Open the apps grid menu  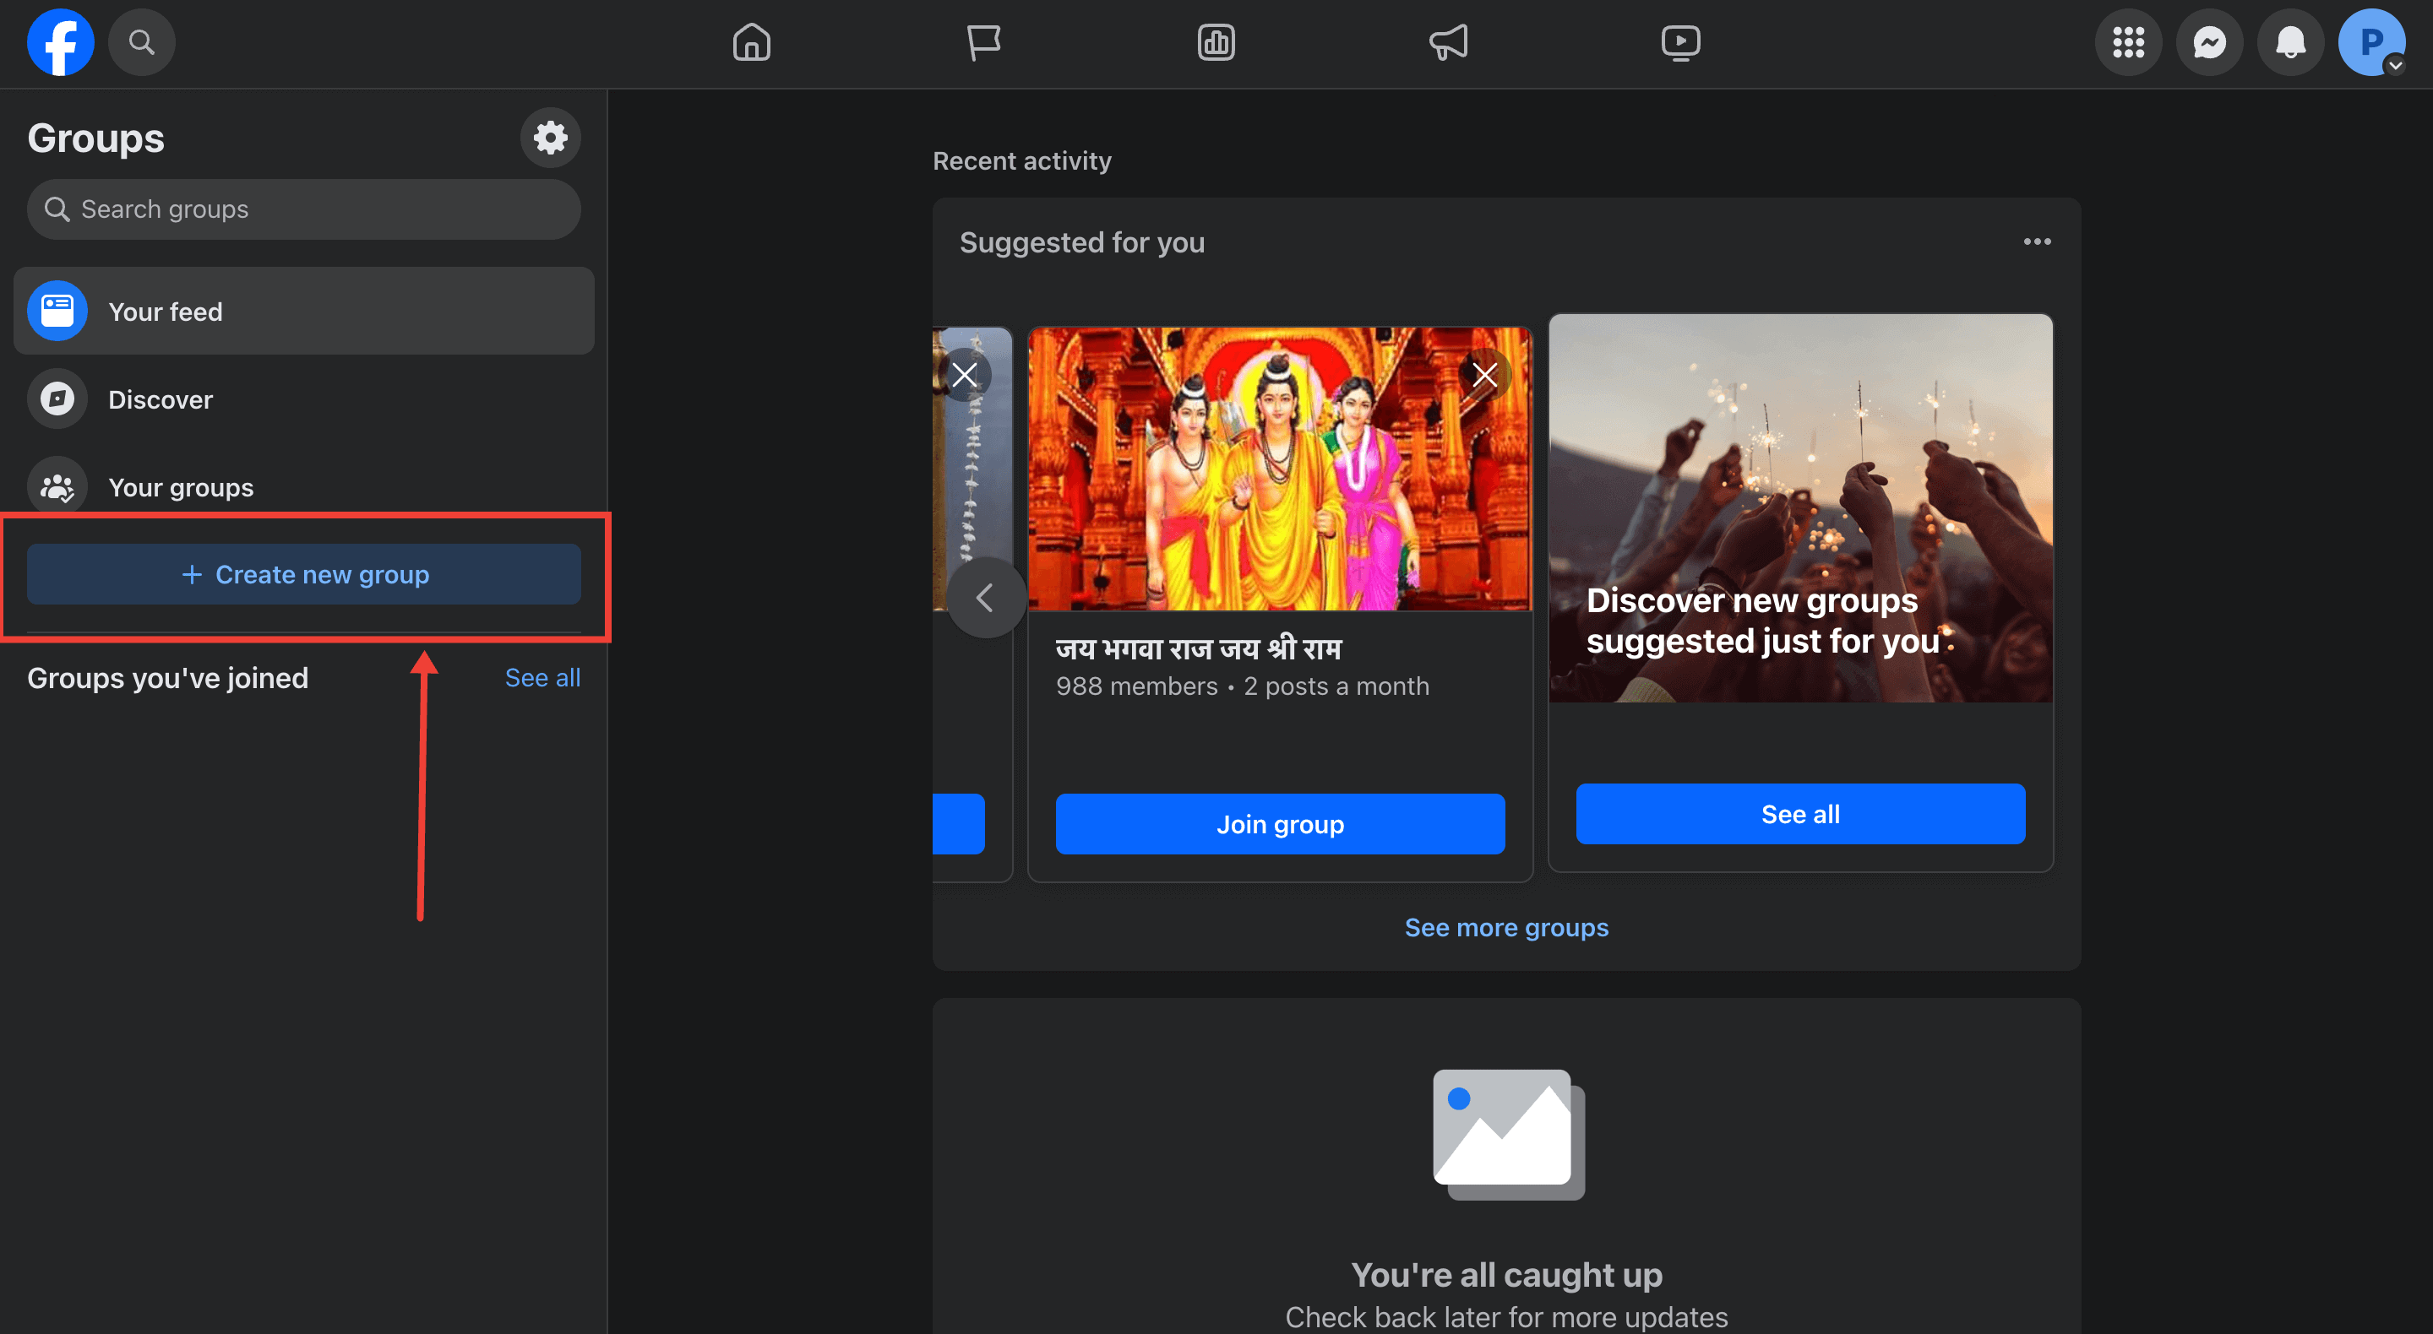coord(2128,41)
